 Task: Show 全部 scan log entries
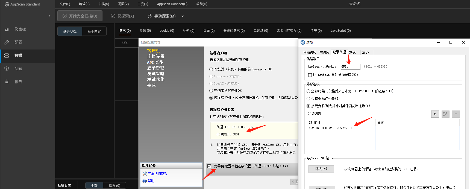(94, 186)
